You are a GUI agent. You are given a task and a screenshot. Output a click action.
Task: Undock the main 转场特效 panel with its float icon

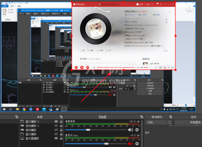coord(170,117)
